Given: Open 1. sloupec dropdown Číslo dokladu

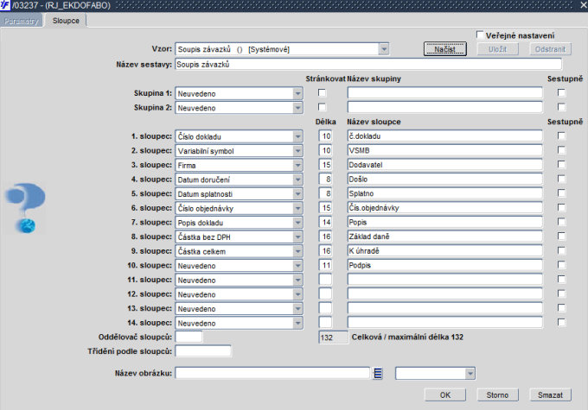Looking at the screenshot, I should [297, 136].
